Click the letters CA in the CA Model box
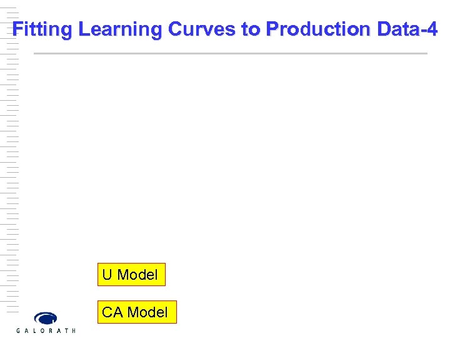This screenshot has width=450, height=338. (112, 312)
